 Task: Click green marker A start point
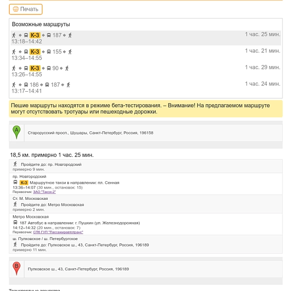coord(17,132)
